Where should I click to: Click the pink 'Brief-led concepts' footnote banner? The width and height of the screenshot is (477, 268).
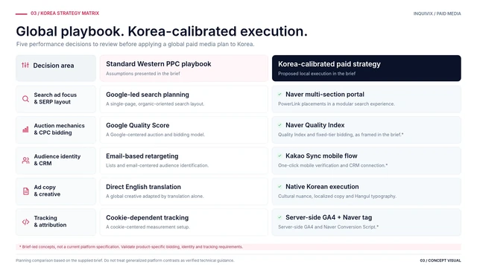238,246
